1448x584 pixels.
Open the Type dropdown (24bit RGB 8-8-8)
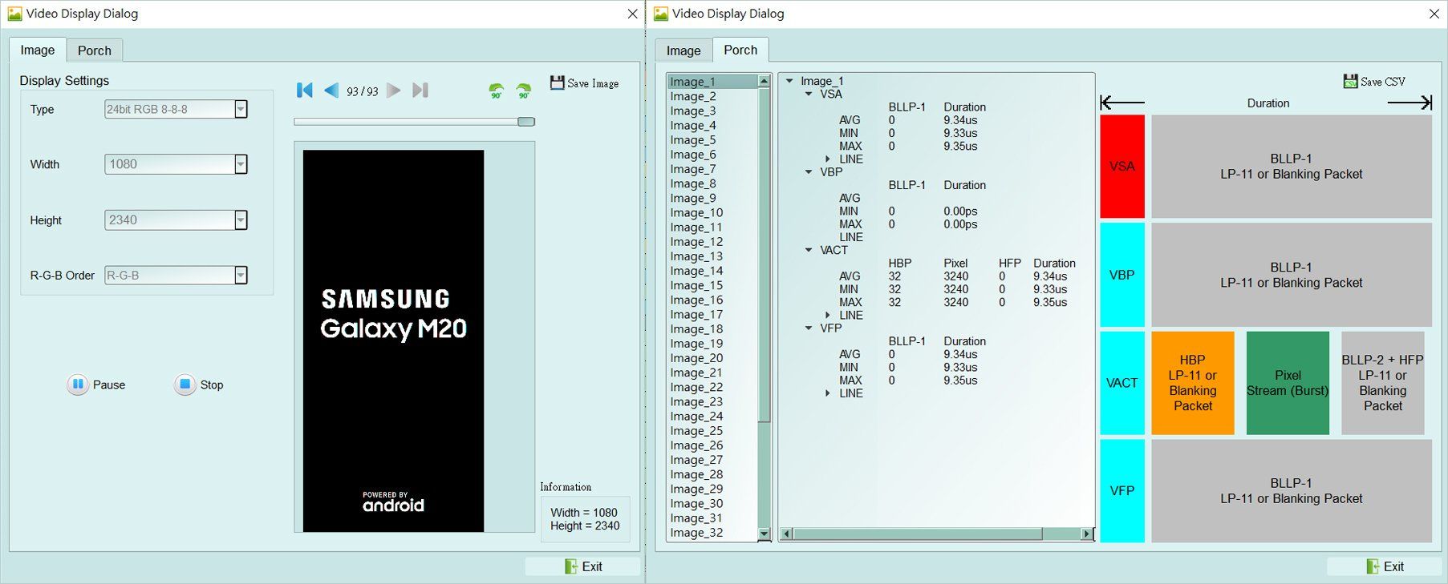(241, 109)
